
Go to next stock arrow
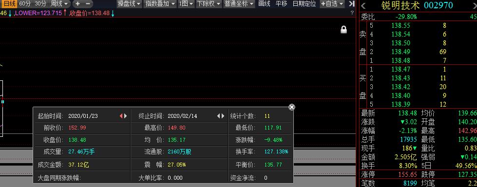click(x=473, y=5)
